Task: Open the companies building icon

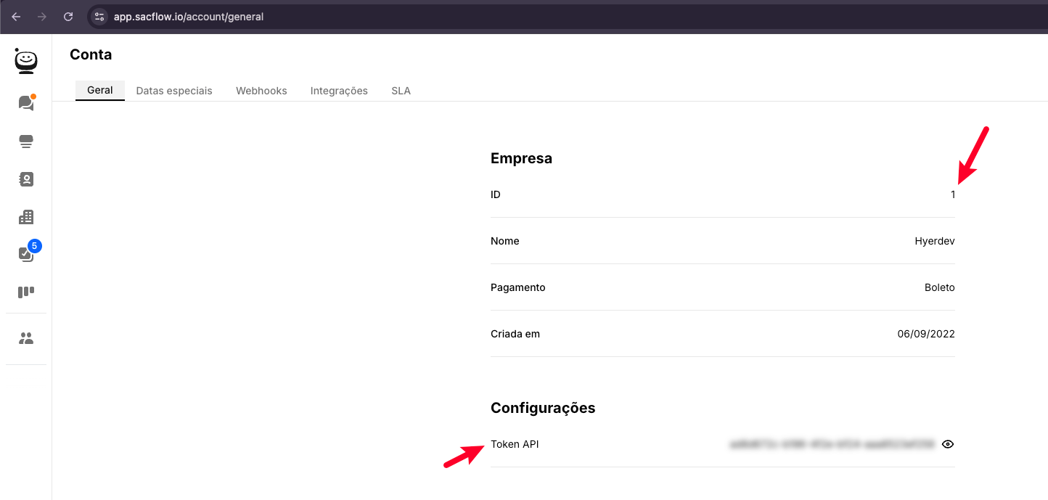Action: [x=26, y=217]
